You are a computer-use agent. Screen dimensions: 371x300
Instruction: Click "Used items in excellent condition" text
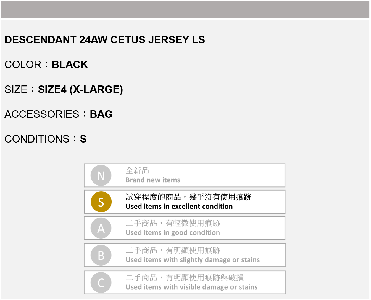pos(179,207)
